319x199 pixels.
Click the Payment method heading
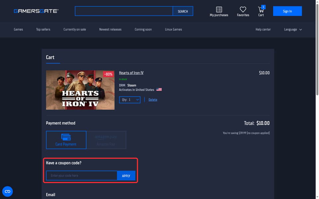pos(60,123)
